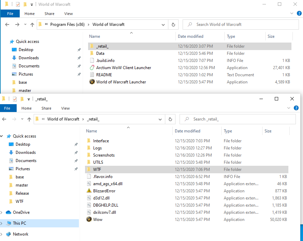This screenshot has width=303, height=241.
Task: Expand This PC tree node
Action: tap(1, 223)
